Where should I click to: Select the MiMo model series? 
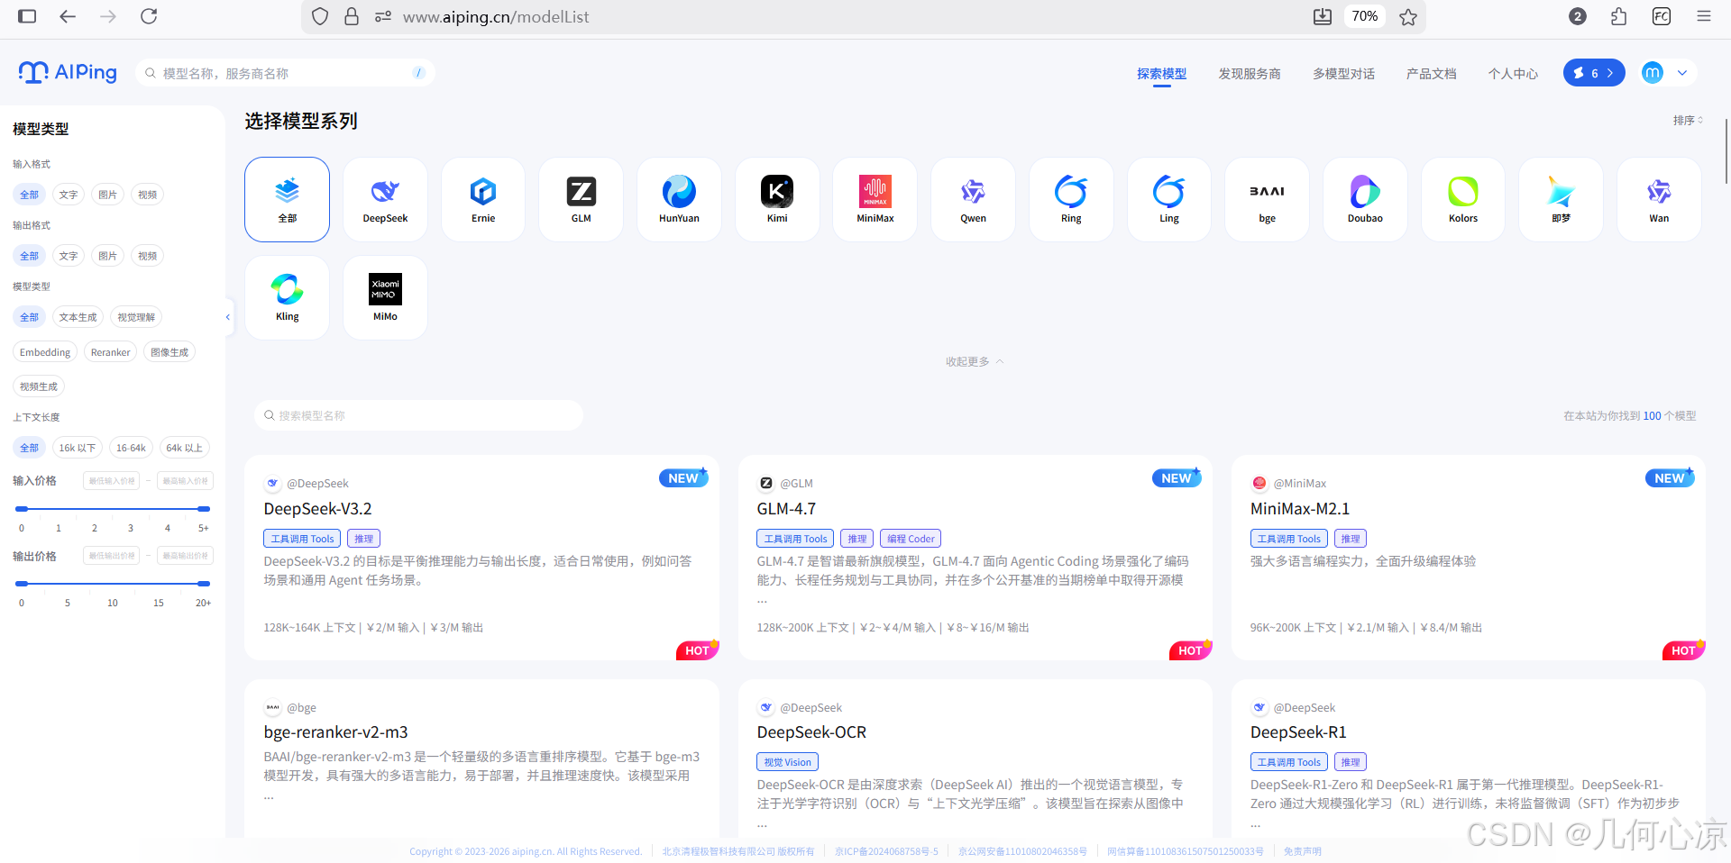point(385,297)
